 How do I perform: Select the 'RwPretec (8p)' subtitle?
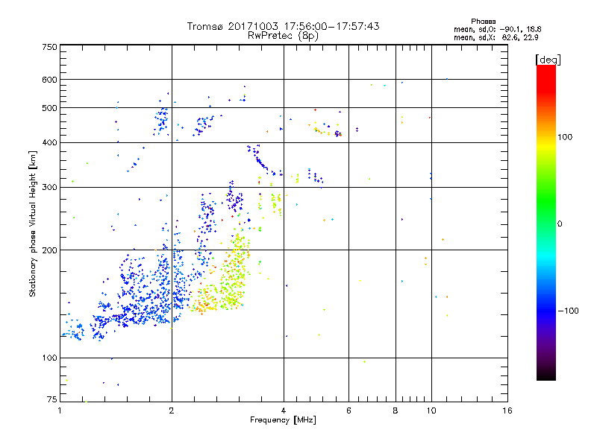(283, 36)
